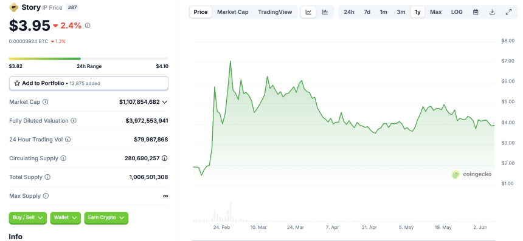Switch to line chart view icon
523x241 pixels.
point(308,12)
